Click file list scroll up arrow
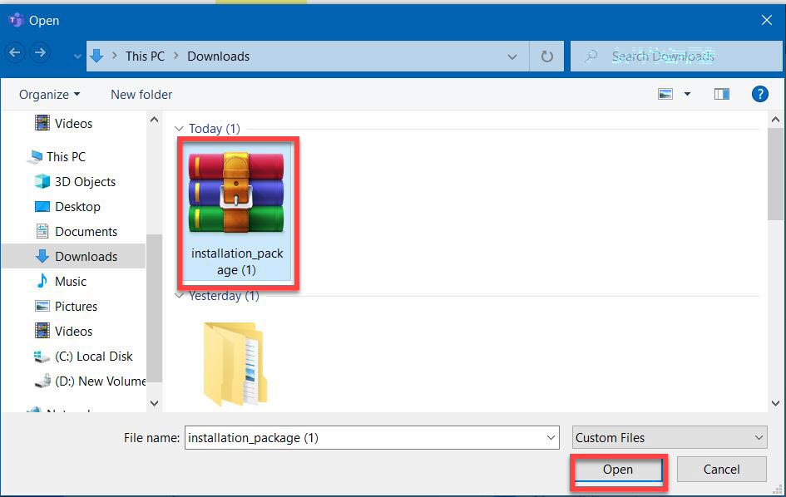This screenshot has width=786, height=497. pyautogui.click(x=775, y=120)
